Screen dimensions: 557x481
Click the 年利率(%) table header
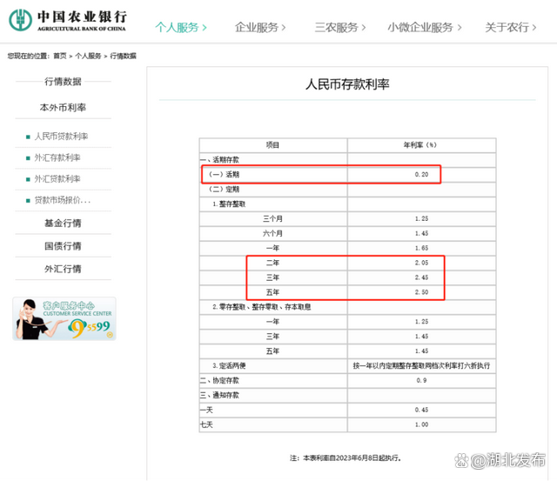point(419,145)
